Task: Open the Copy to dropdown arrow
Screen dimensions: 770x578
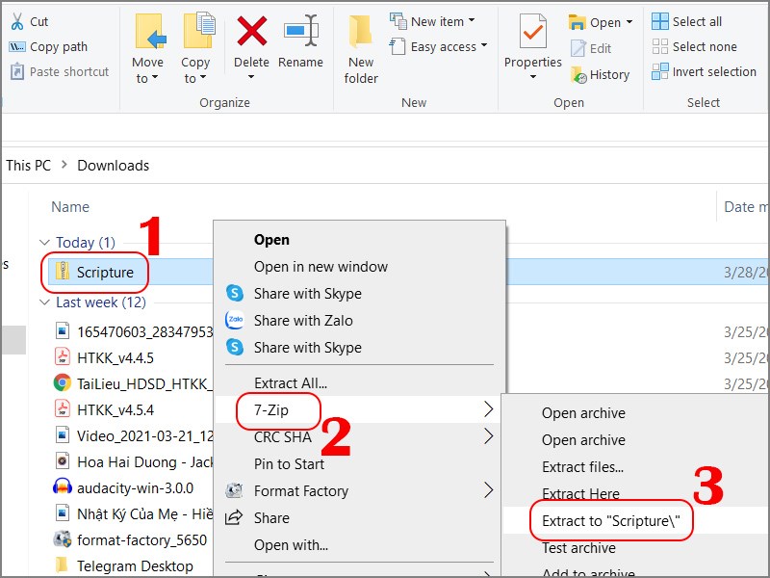Action: click(203, 78)
